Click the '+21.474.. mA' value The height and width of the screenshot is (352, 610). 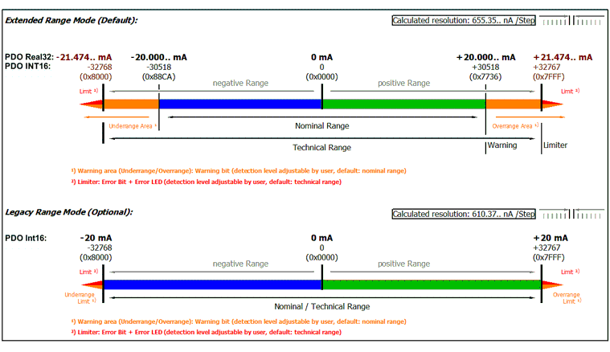(x=563, y=57)
